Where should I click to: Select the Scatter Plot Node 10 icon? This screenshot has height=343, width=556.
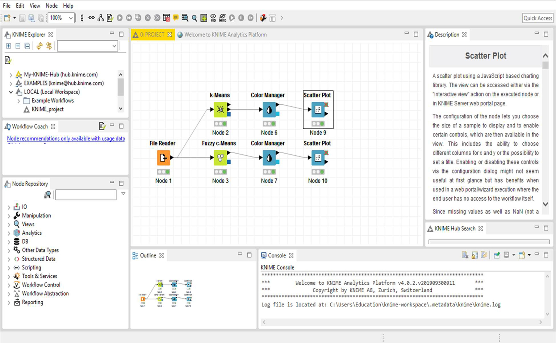318,158
